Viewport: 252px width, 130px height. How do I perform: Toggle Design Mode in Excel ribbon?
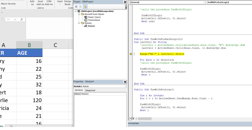click(68, 3)
